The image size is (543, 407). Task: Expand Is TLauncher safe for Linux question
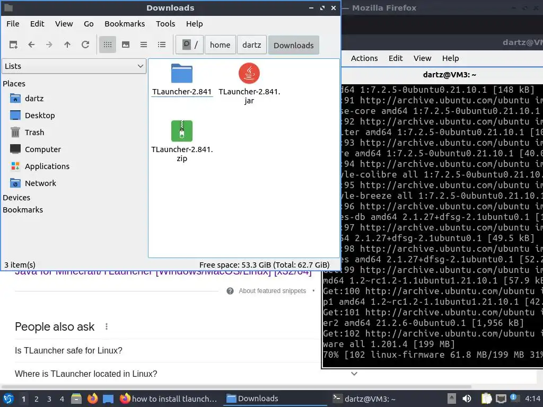(68, 351)
